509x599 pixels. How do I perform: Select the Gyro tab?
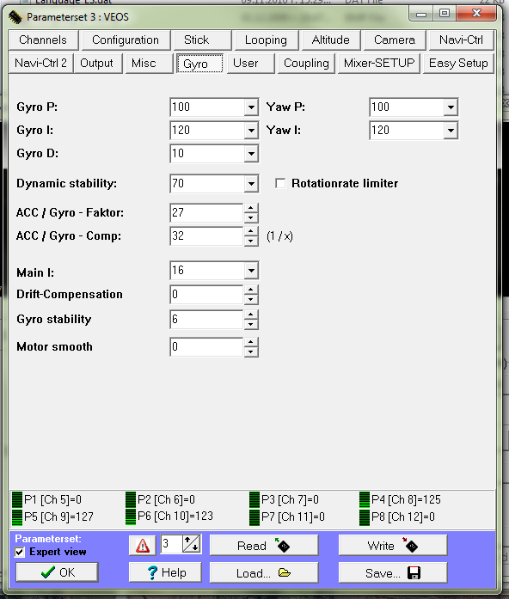point(199,64)
